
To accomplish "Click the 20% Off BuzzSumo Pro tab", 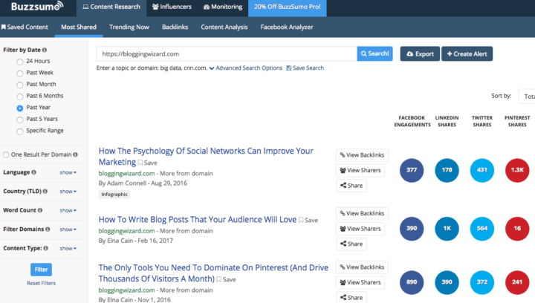I will (x=288, y=7).
